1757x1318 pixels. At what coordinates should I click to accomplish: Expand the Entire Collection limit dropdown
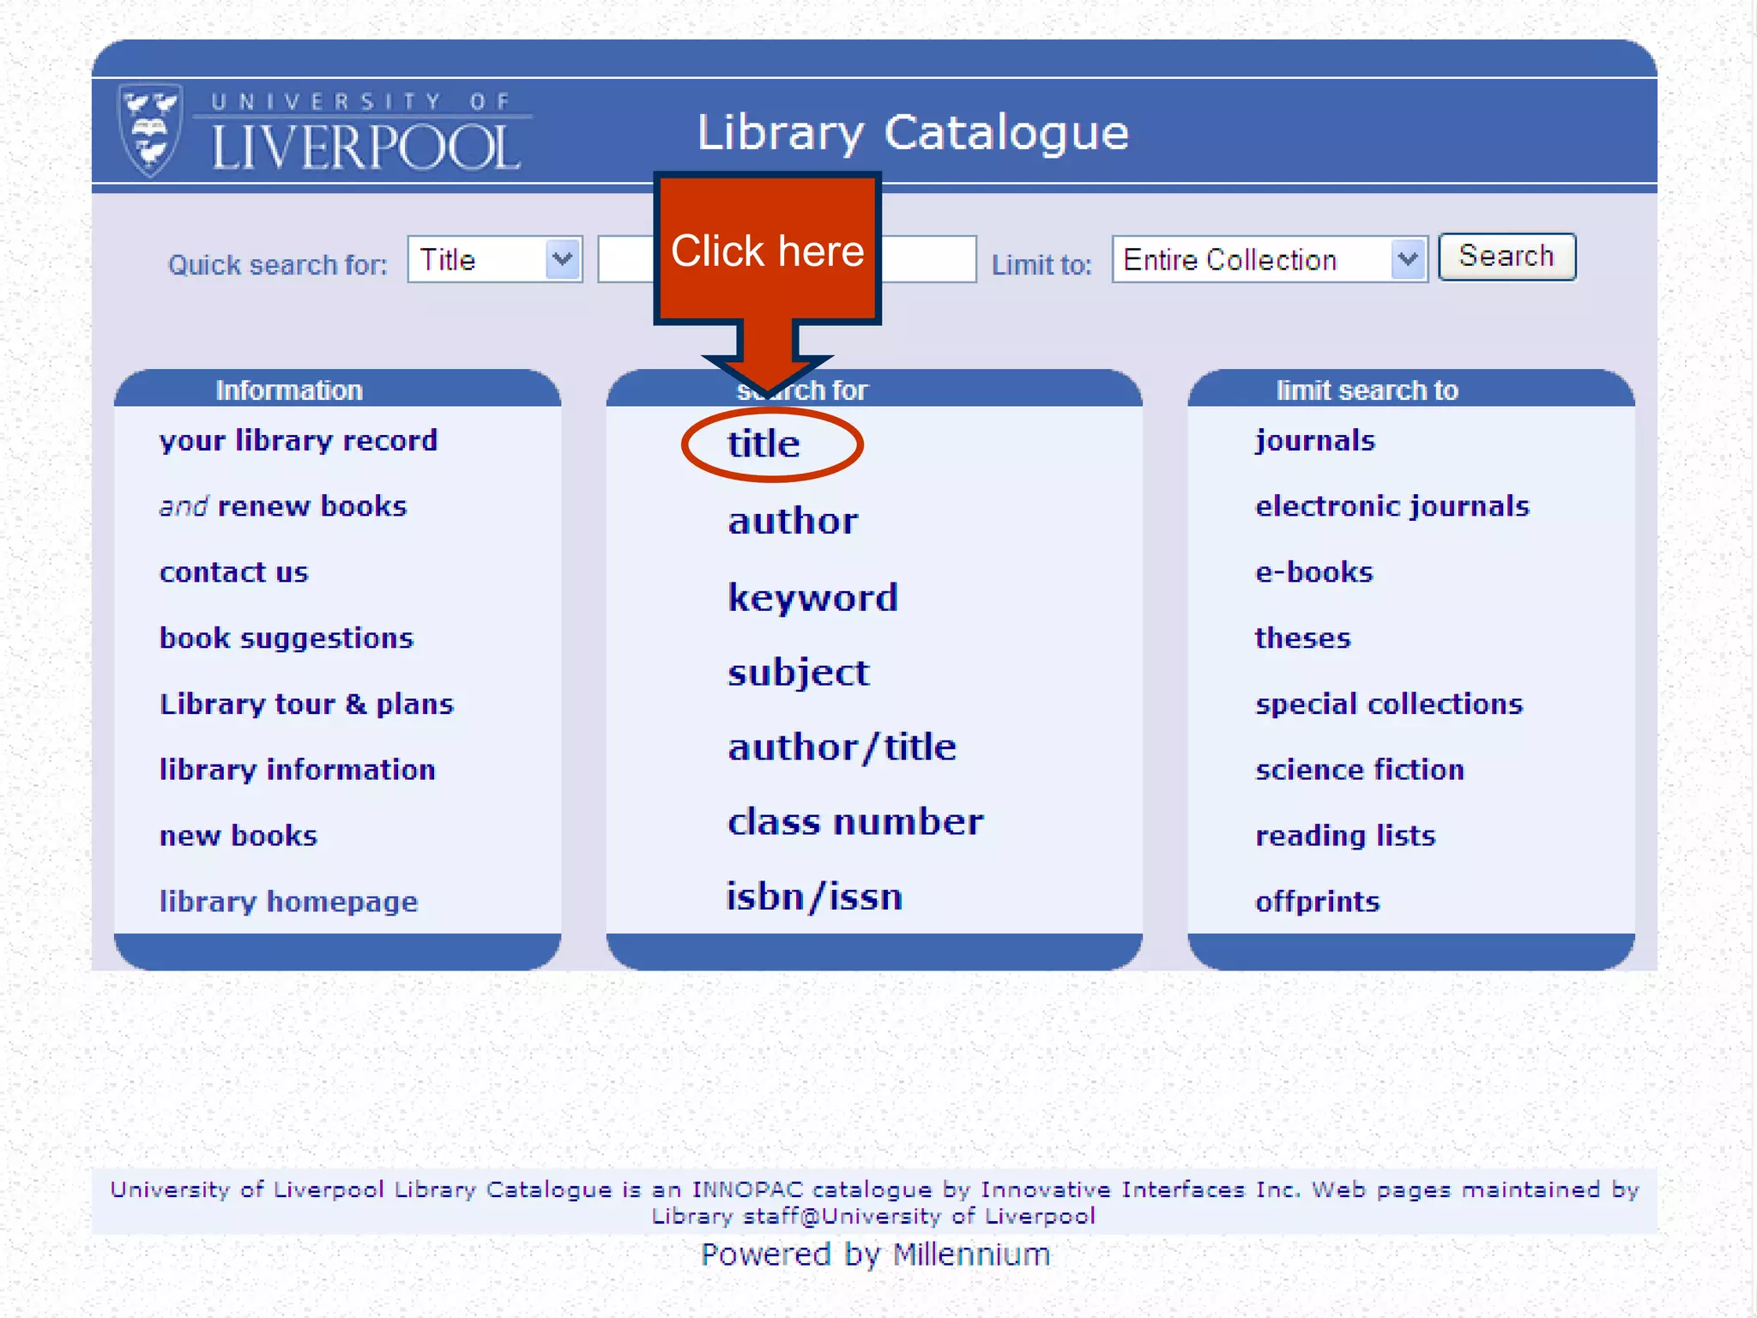1268,259
